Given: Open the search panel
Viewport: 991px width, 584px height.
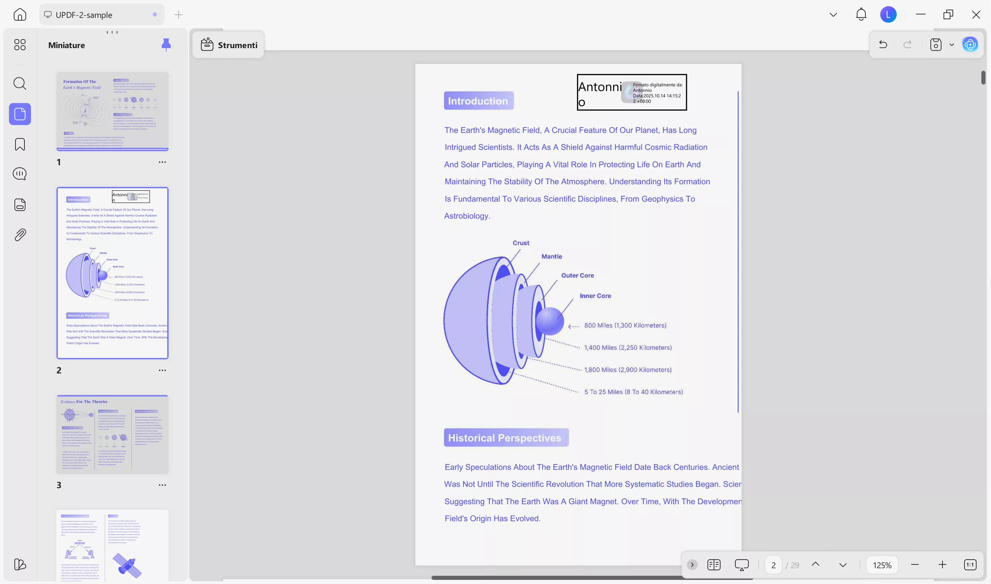Looking at the screenshot, I should (19, 83).
